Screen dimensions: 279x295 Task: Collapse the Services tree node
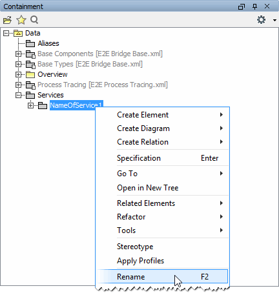pyautogui.click(x=18, y=95)
